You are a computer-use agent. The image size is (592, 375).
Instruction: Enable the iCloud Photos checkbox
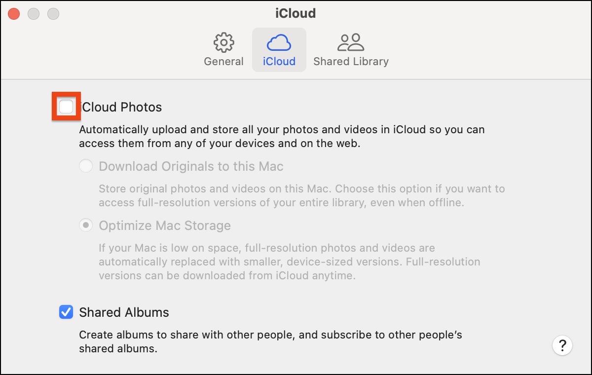click(x=66, y=107)
